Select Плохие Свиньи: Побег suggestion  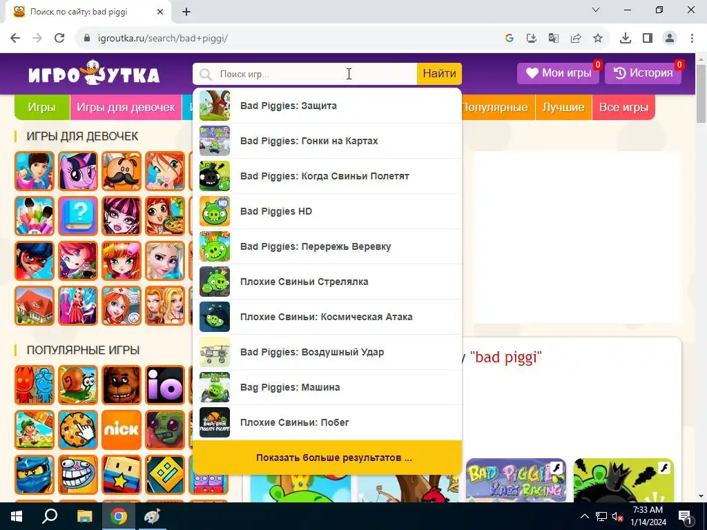(x=327, y=422)
